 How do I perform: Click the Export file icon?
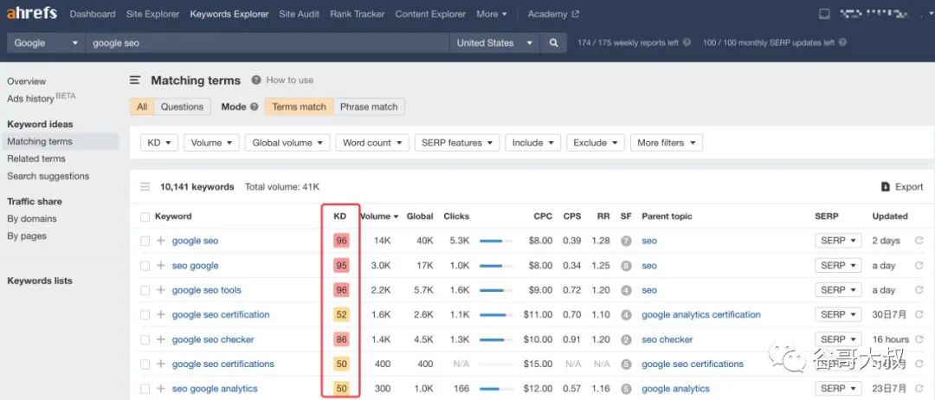(x=886, y=187)
